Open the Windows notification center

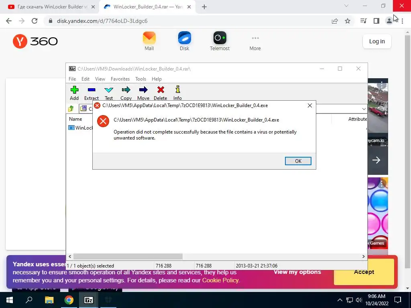click(x=398, y=300)
